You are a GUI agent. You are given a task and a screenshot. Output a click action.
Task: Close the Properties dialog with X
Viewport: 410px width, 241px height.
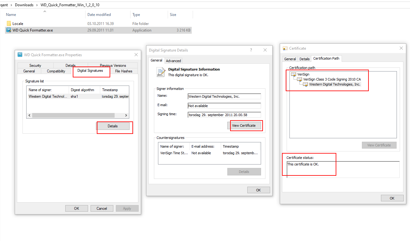pos(136,55)
